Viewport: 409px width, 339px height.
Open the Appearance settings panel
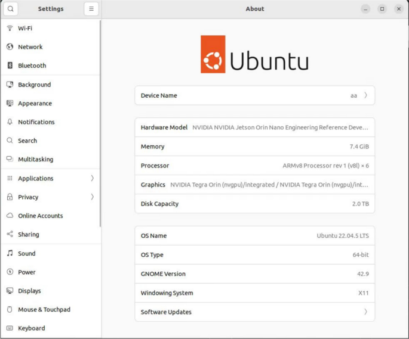pyautogui.click(x=35, y=103)
